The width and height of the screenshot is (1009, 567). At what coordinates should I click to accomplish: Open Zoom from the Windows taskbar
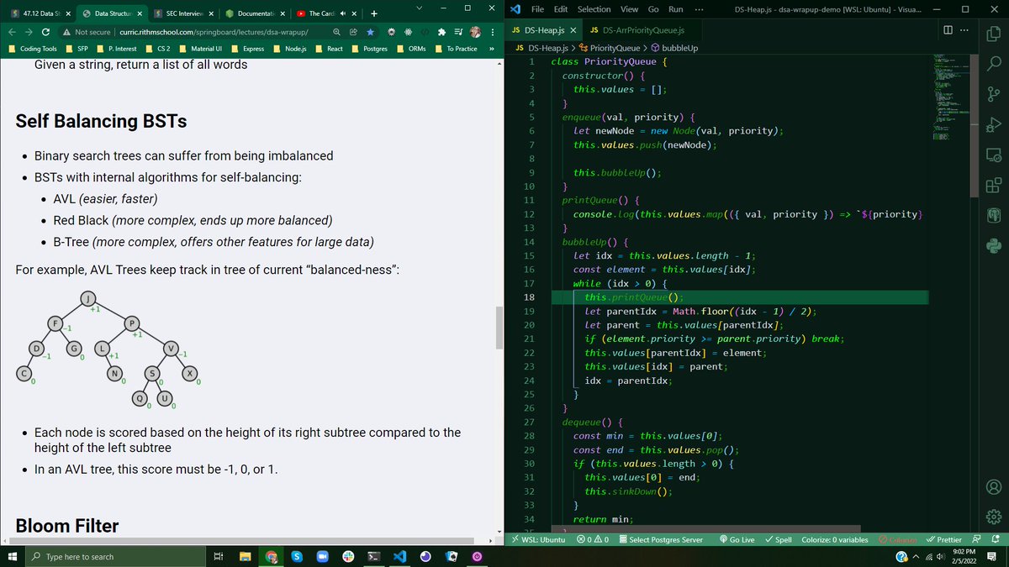point(322,556)
